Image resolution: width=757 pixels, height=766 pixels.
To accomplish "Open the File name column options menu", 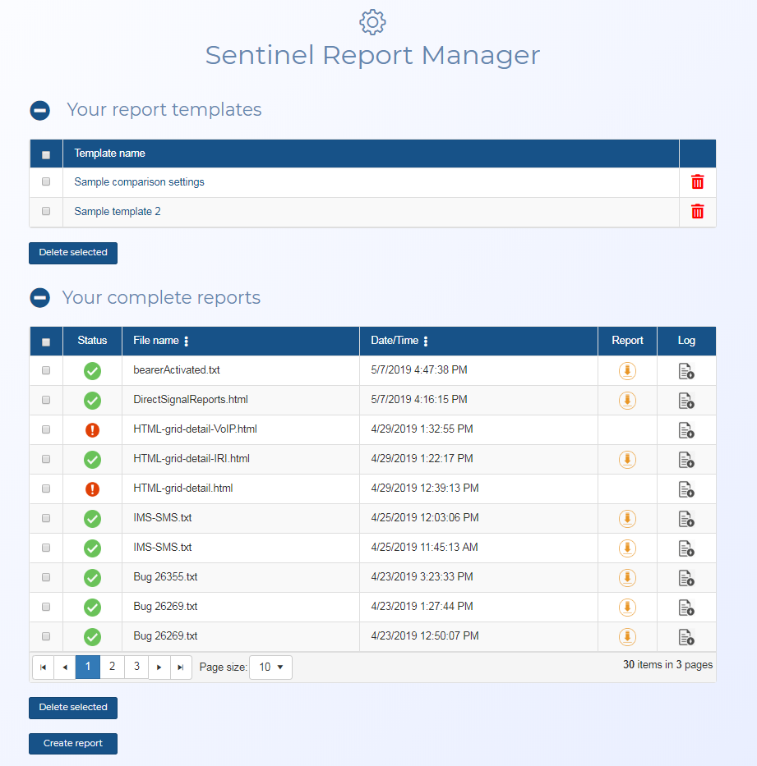I will [x=187, y=342].
